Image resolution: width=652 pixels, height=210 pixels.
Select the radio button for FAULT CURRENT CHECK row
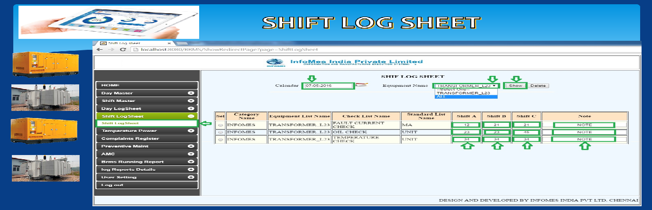tap(220, 125)
